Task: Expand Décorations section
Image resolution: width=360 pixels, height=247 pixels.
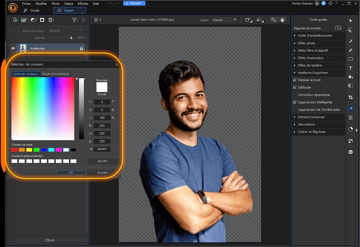Action: (319, 125)
